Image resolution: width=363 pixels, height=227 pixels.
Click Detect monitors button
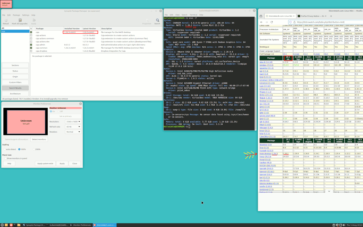pyautogui.click(x=39, y=139)
